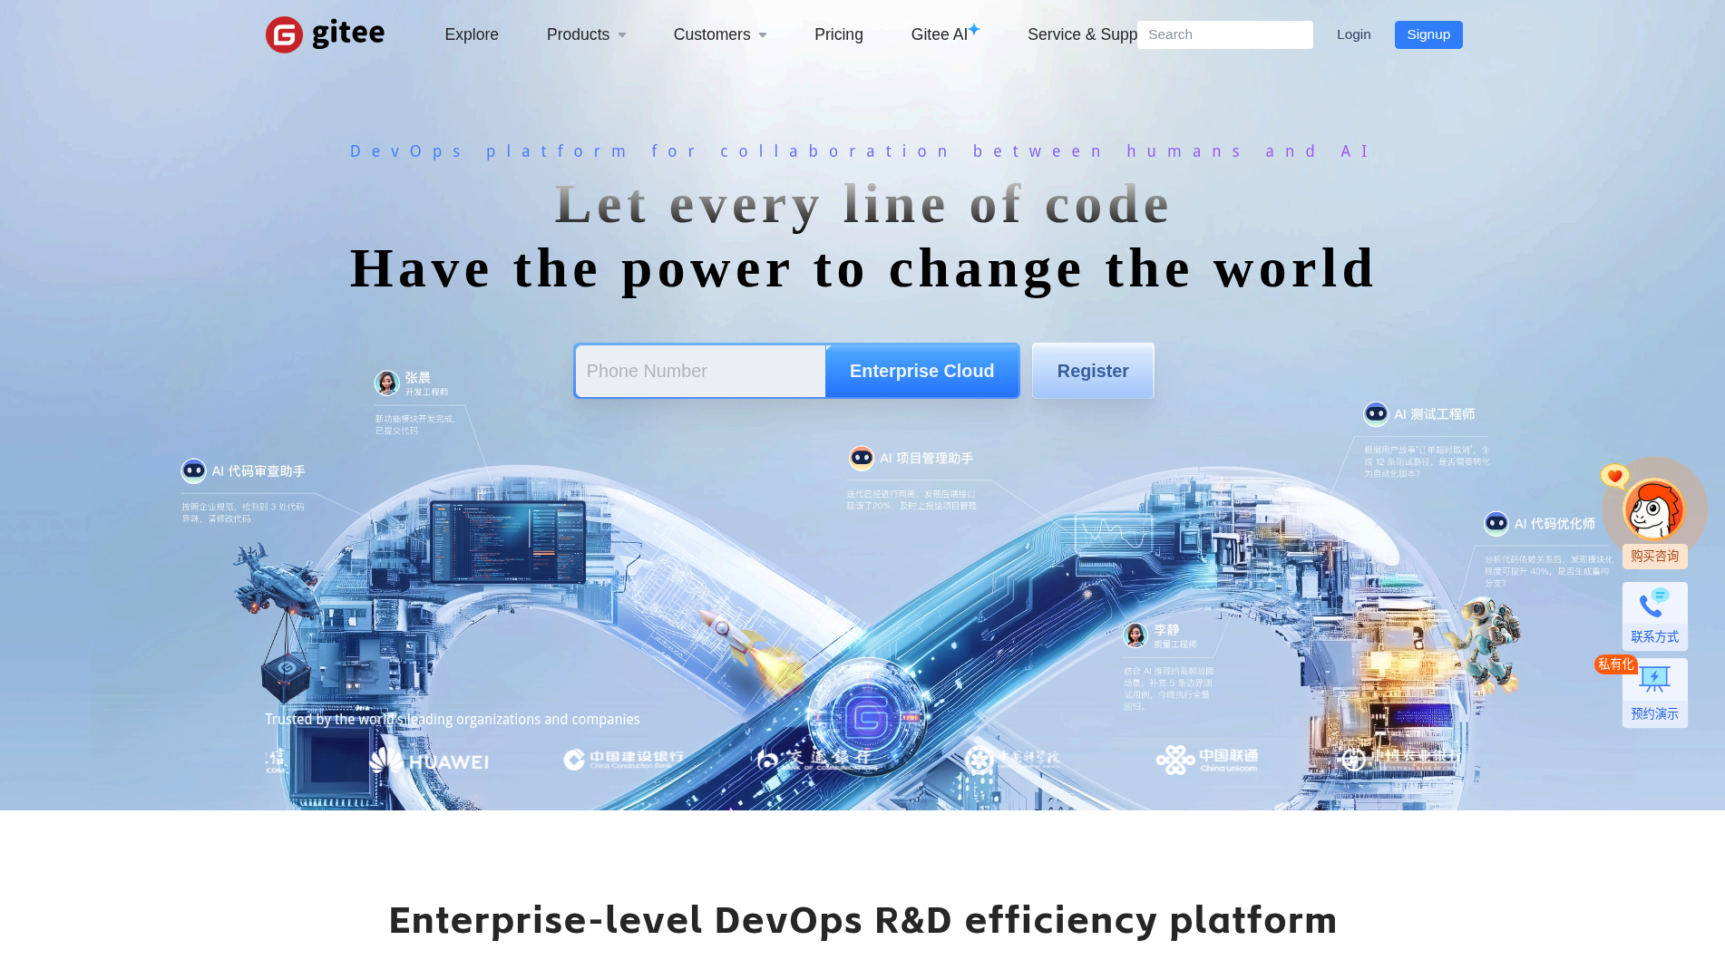Expand the Products dropdown menu
The width and height of the screenshot is (1725, 979).
pos(586,34)
